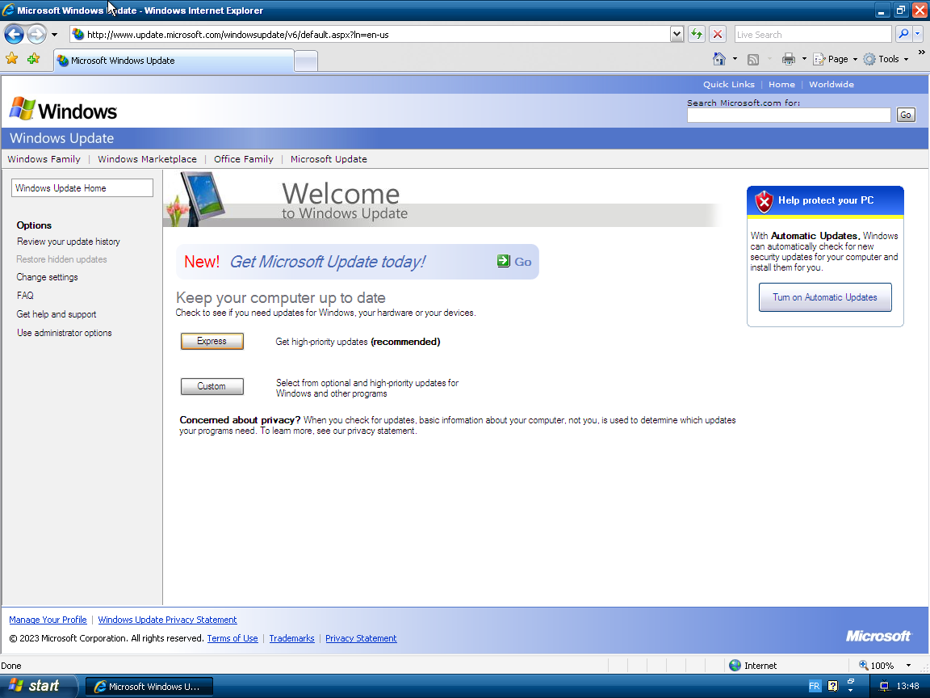Open the Tools menu
The height and width of the screenshot is (698, 930).
(886, 59)
